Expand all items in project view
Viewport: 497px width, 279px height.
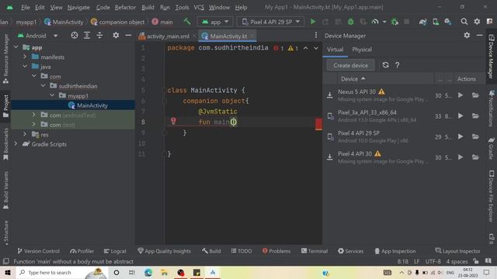click(x=87, y=36)
